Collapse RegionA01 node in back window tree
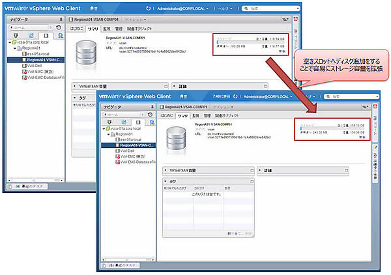 (15, 48)
